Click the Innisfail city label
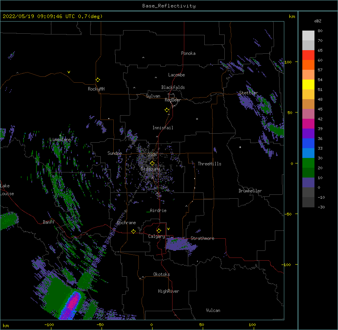338x330 pixels. 163,128
